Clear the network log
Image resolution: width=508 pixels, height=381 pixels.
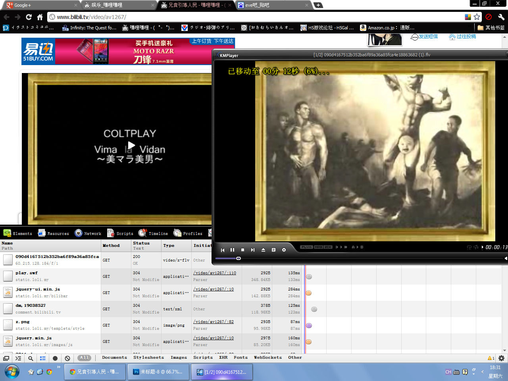pyautogui.click(x=67, y=358)
